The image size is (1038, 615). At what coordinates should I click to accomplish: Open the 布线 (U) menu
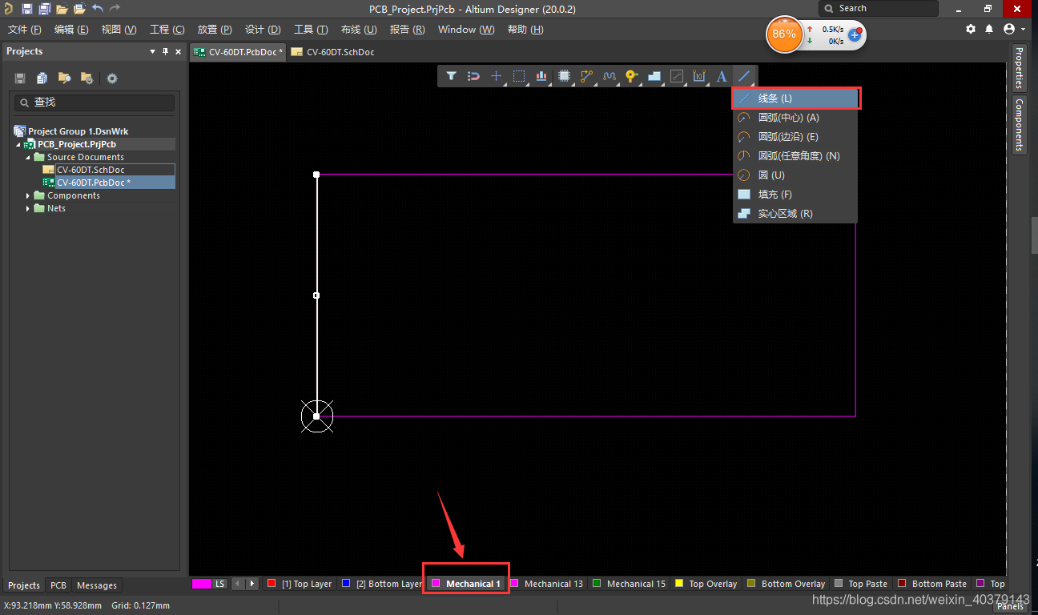click(359, 29)
